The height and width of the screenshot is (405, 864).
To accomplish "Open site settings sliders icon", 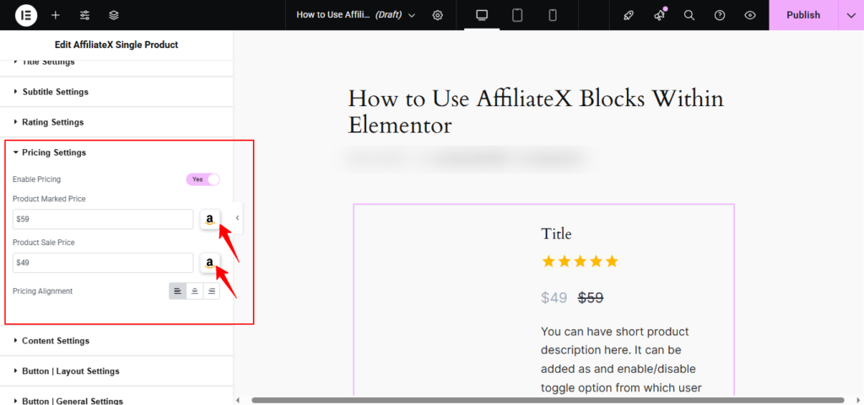I will (x=84, y=15).
